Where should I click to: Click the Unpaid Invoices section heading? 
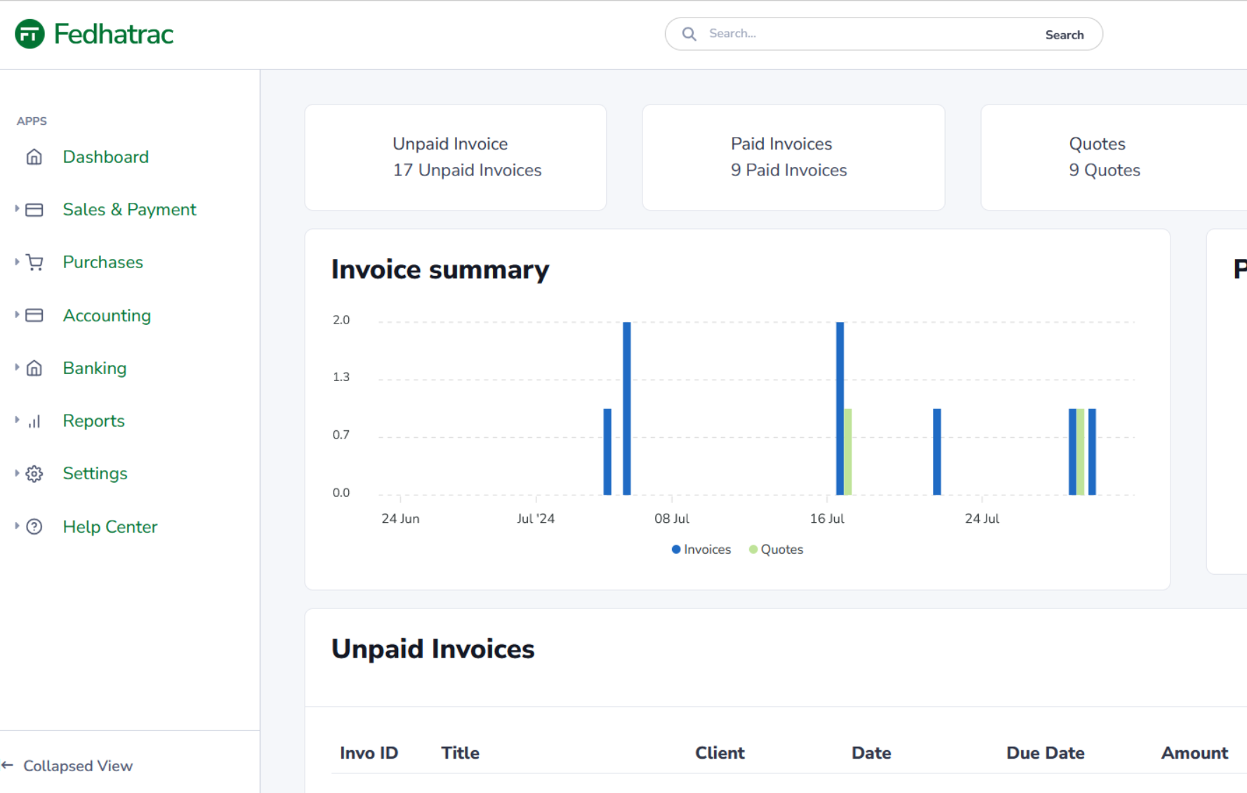pos(433,649)
